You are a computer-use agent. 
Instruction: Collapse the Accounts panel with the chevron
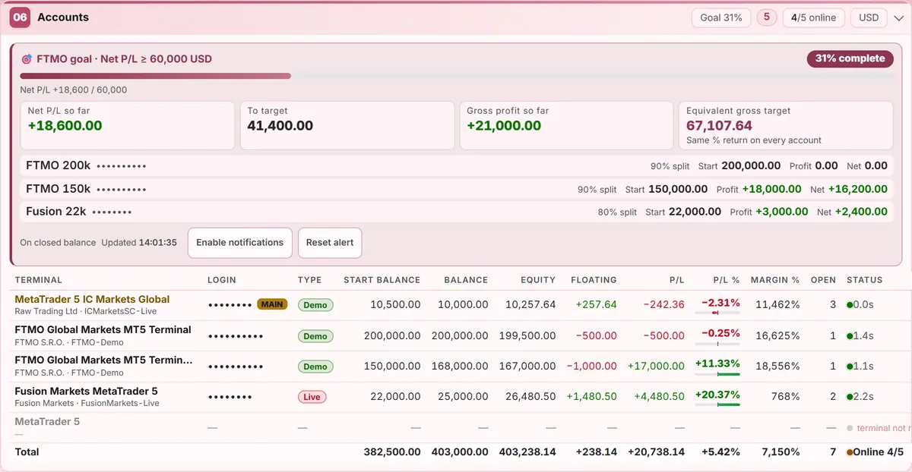(x=900, y=17)
